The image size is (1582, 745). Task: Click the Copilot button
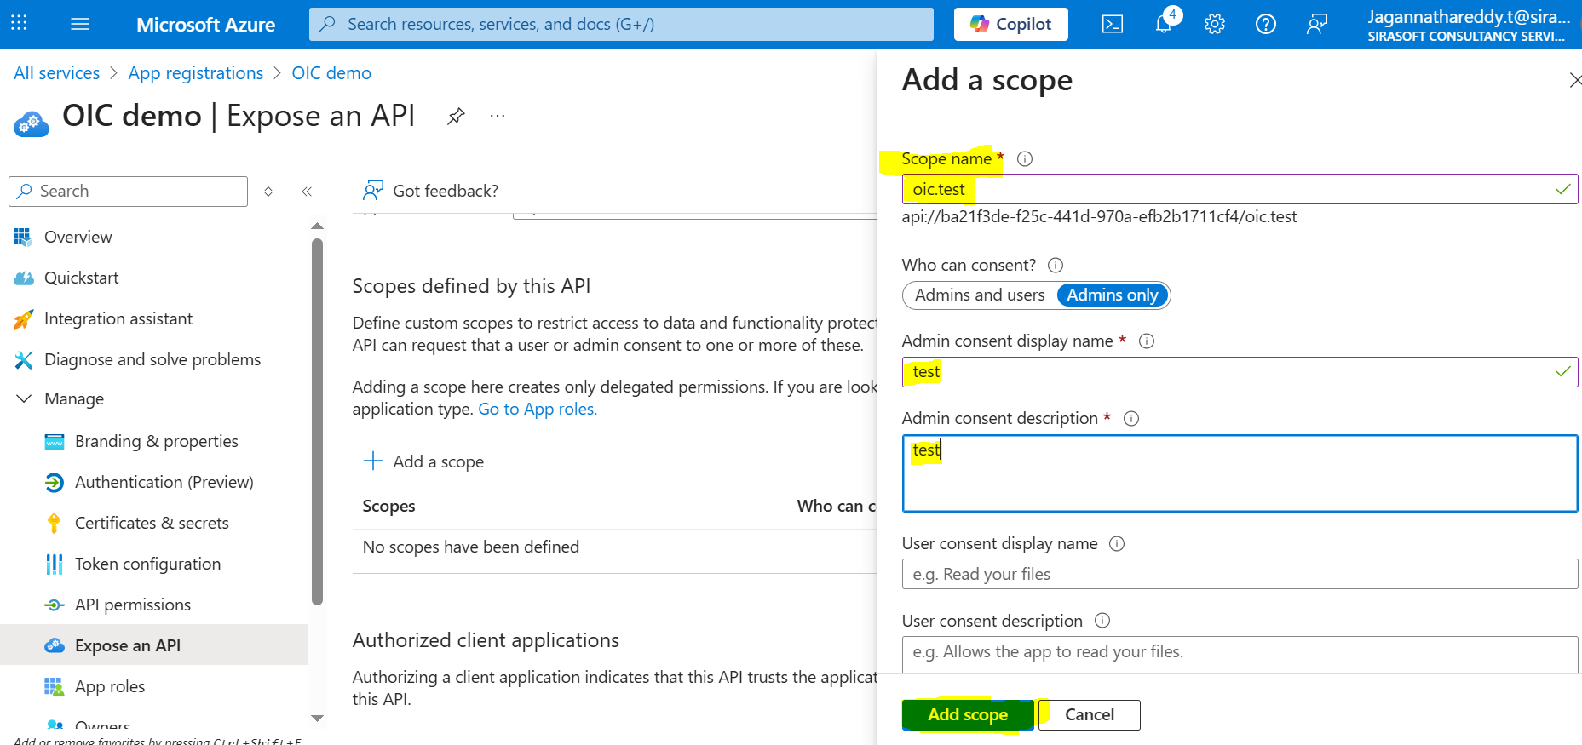click(x=1011, y=24)
